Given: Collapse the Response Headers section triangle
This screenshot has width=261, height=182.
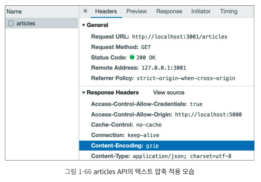Looking at the screenshot, I should [x=83, y=93].
